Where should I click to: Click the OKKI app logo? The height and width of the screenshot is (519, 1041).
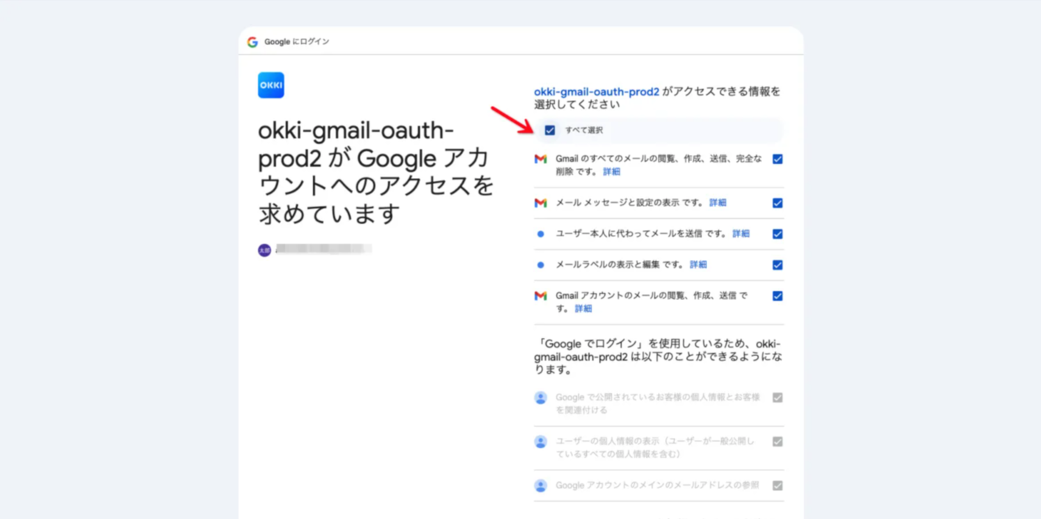click(x=271, y=85)
